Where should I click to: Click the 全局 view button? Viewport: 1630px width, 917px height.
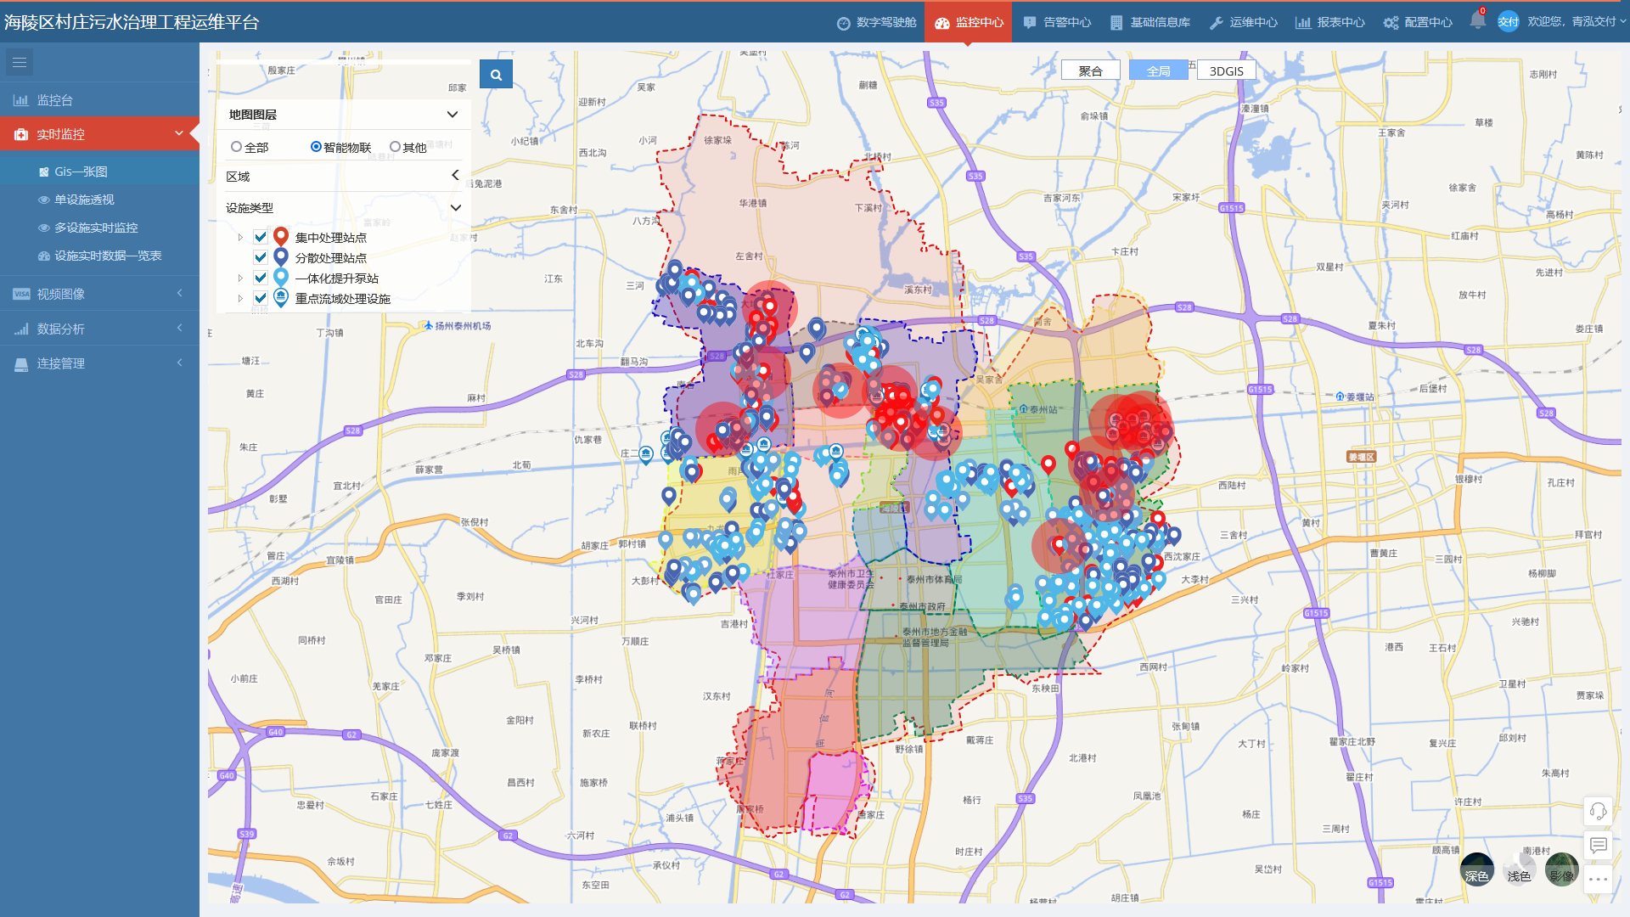(x=1158, y=70)
